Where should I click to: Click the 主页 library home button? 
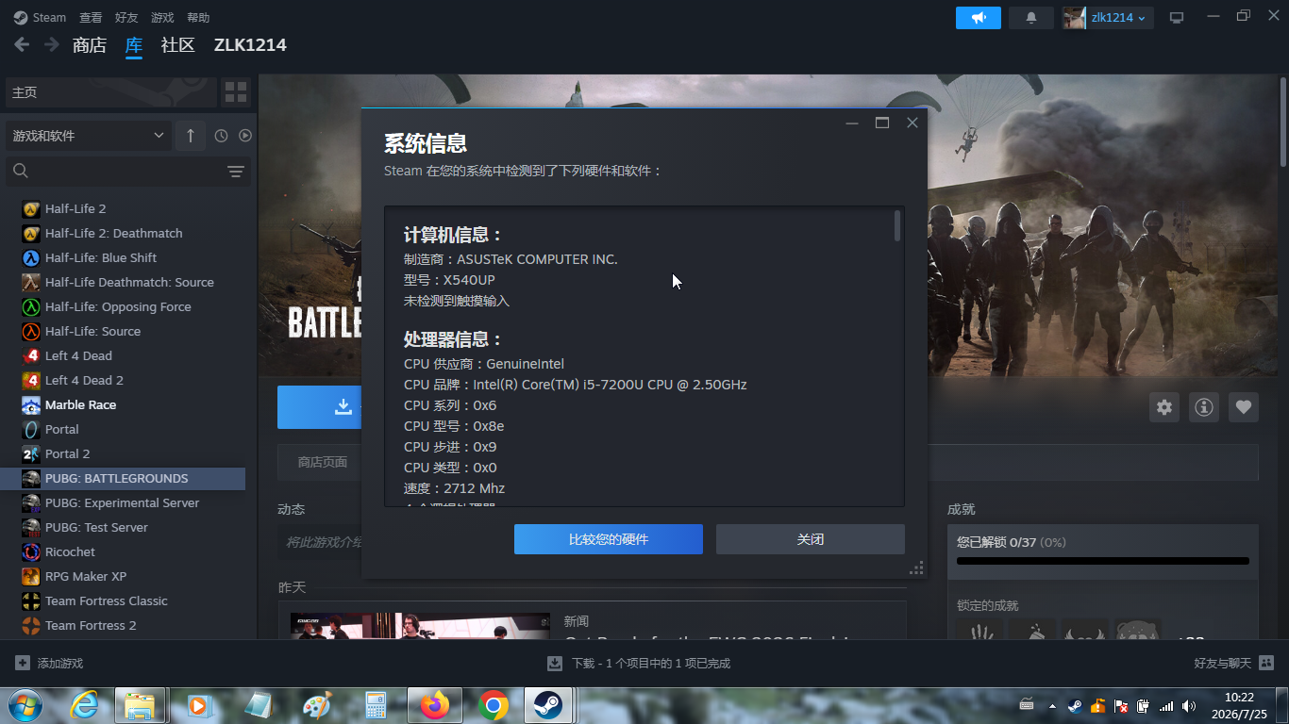tap(111, 92)
